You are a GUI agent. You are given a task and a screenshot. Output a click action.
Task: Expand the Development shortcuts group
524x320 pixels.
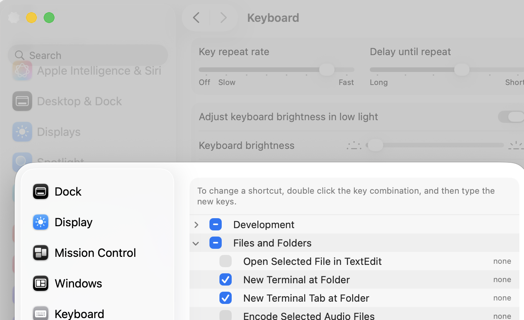click(196, 225)
